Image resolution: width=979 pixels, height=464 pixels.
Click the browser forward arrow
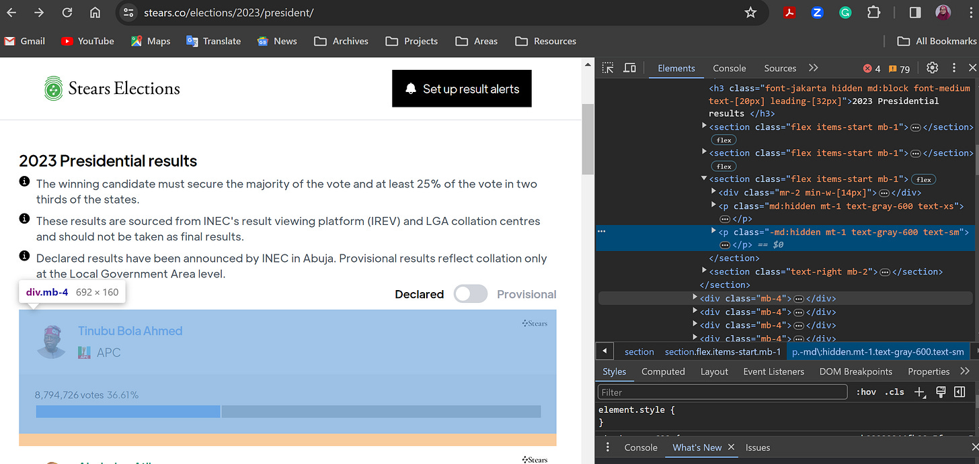(39, 12)
